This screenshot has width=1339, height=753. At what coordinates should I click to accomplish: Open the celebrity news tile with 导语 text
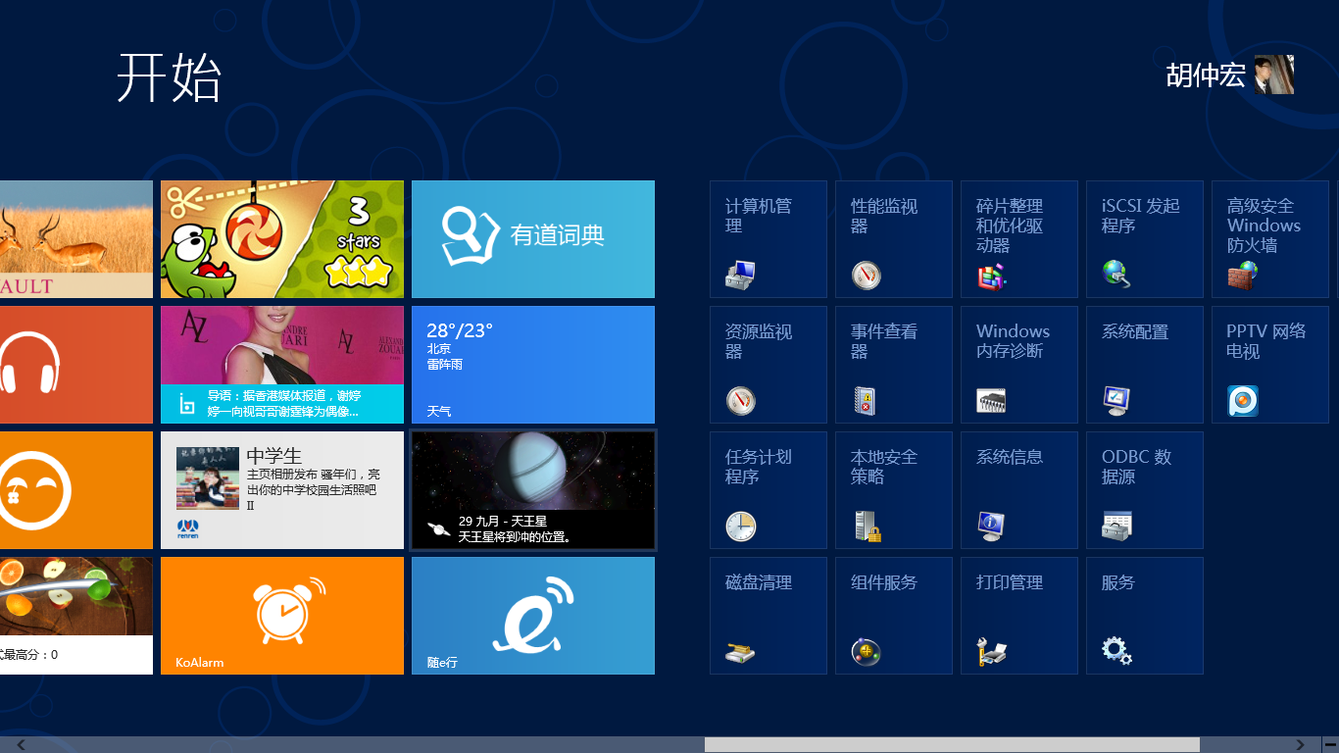(x=282, y=365)
